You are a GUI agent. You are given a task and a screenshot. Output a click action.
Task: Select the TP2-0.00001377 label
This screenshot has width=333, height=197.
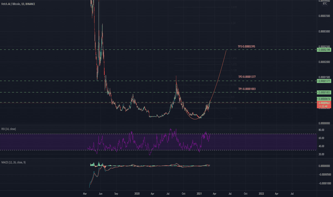point(247,77)
